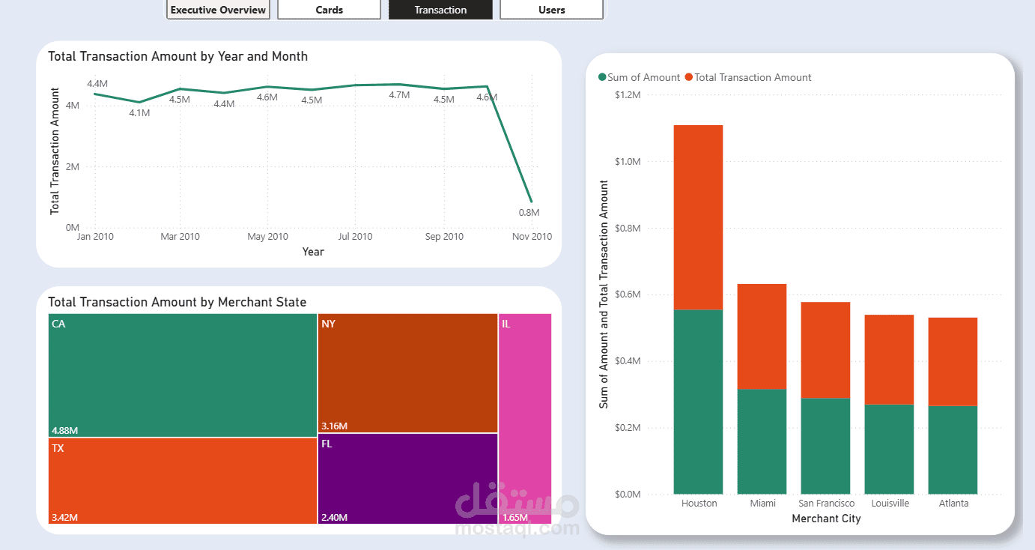The image size is (1035, 550).
Task: Click the Total Transaction Amount by Merchant State title
Action: 177,302
